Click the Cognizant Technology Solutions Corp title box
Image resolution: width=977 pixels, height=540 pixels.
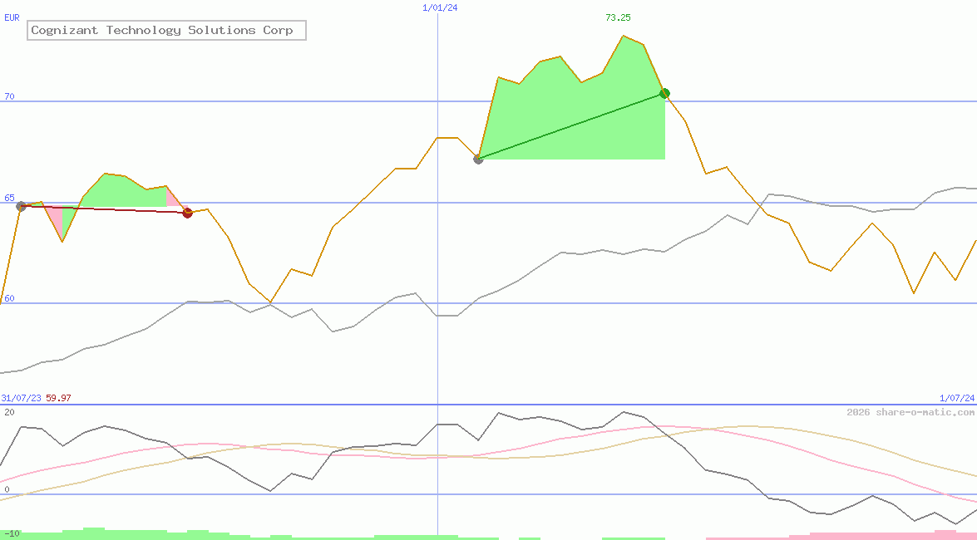[166, 30]
